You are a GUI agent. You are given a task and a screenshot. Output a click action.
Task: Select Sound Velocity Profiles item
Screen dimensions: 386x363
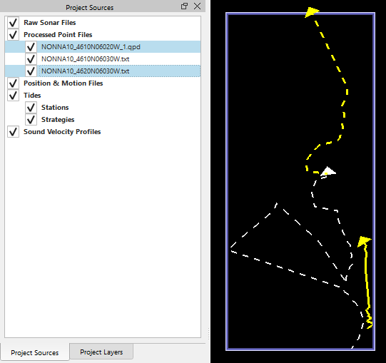[62, 132]
